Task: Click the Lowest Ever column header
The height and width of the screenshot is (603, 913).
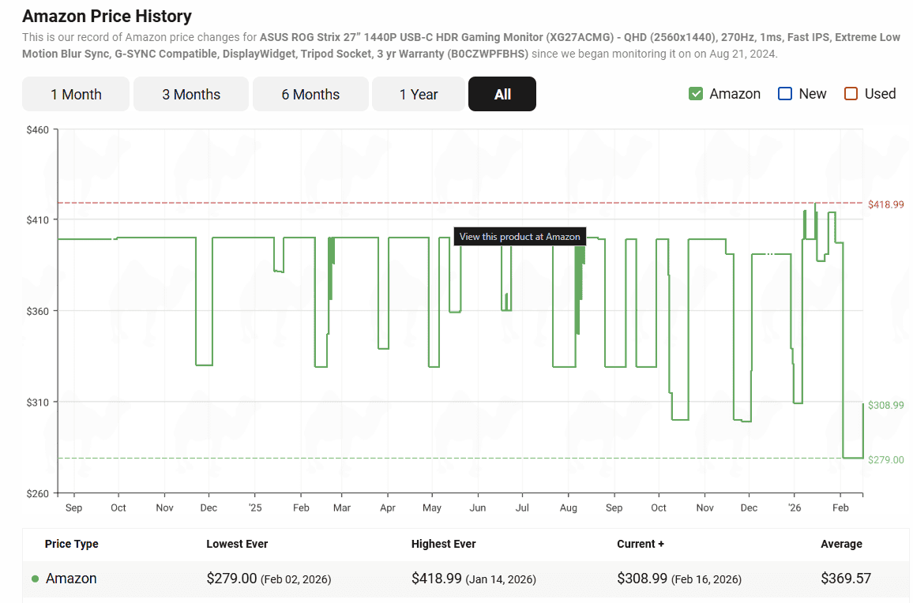Action: pyautogui.click(x=237, y=544)
